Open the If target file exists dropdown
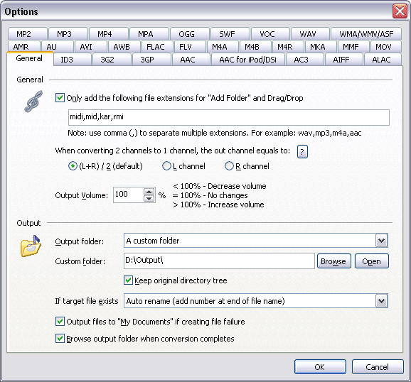This screenshot has width=411, height=382. 381,301
